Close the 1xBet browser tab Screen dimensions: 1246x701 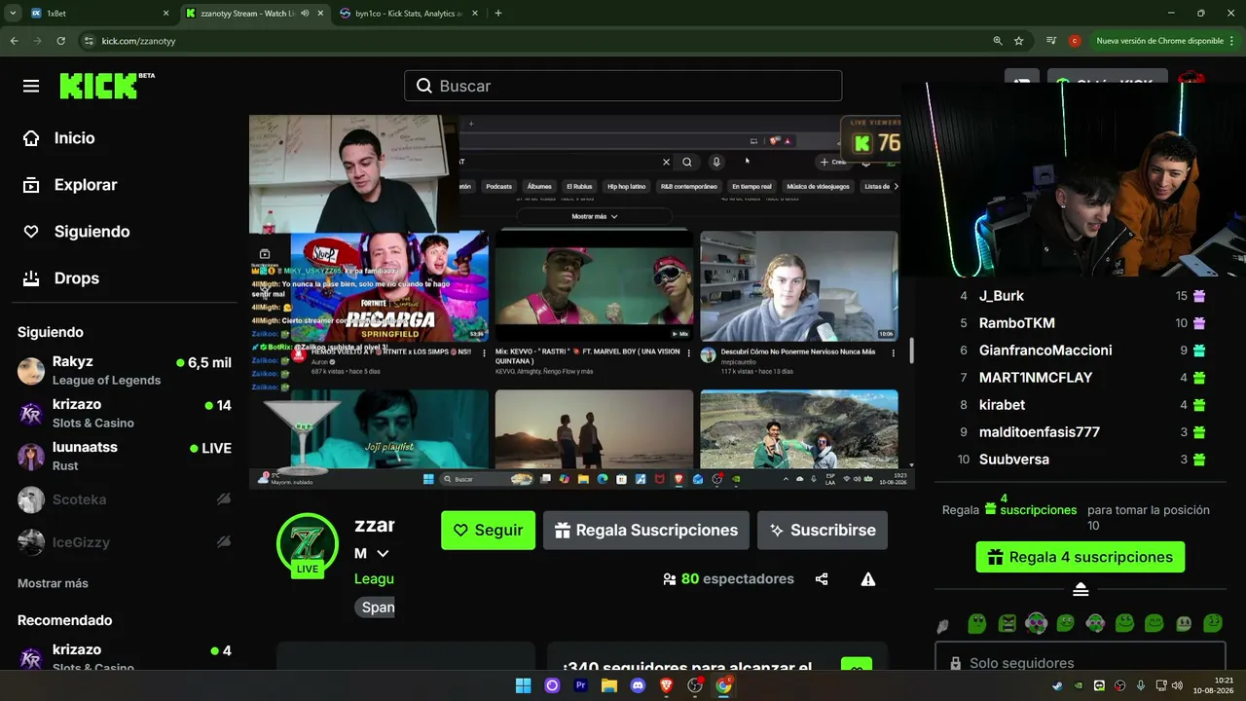[165, 14]
